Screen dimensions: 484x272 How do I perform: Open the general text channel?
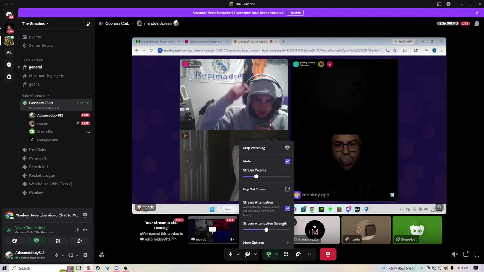[56, 67]
